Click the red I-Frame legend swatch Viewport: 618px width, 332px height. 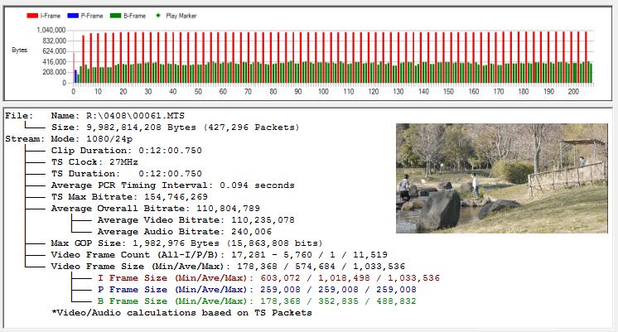coord(32,15)
